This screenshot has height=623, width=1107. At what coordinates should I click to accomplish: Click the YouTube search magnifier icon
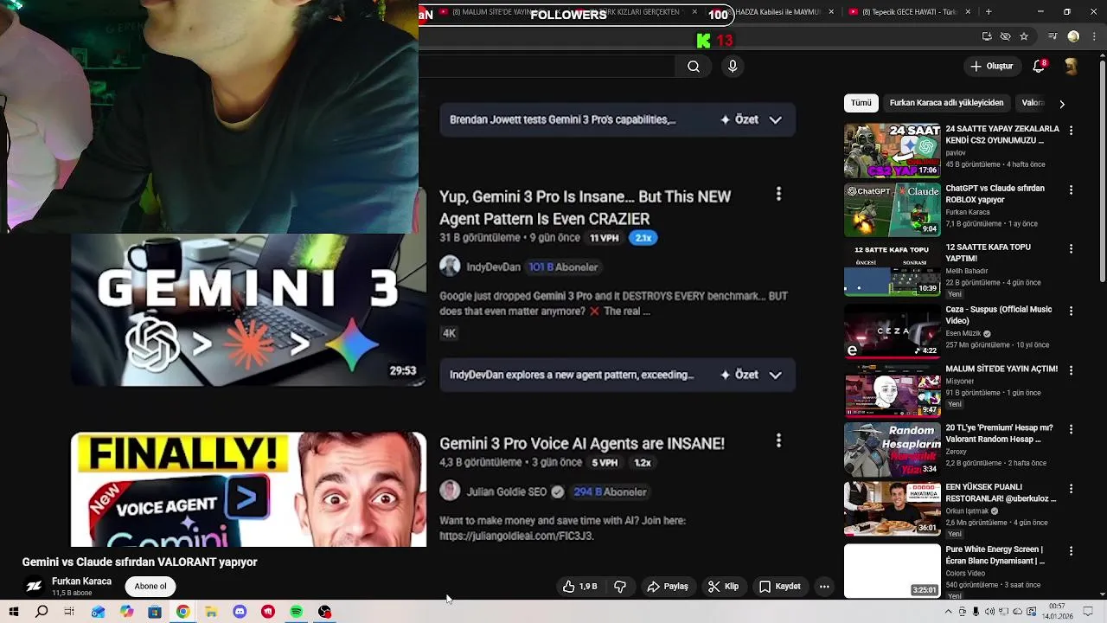click(694, 67)
